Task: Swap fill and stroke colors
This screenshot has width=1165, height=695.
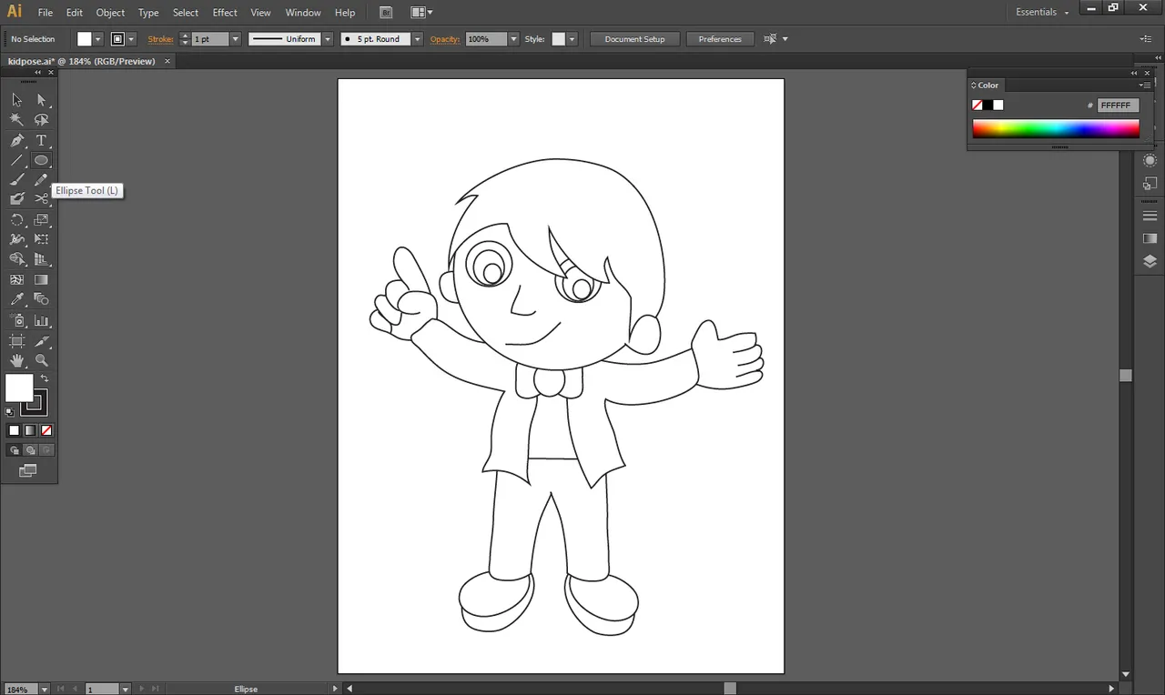Action: click(x=44, y=378)
